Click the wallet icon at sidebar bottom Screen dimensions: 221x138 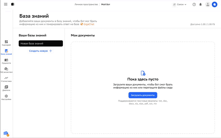6,134
